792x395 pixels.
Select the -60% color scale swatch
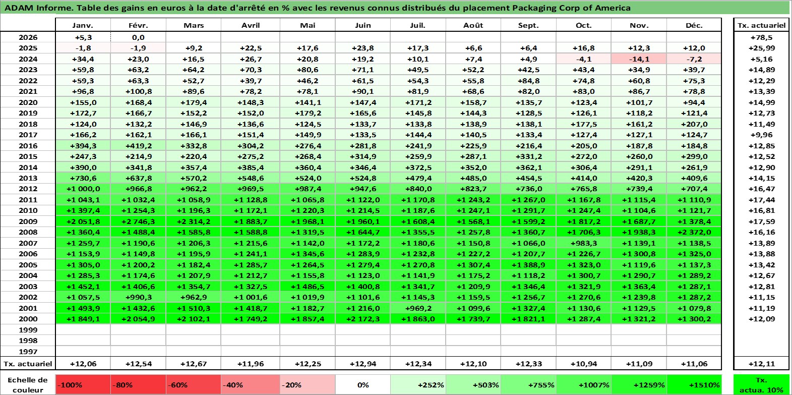(194, 384)
